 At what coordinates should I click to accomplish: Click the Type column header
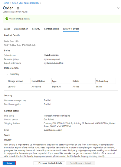(x=54, y=81)
